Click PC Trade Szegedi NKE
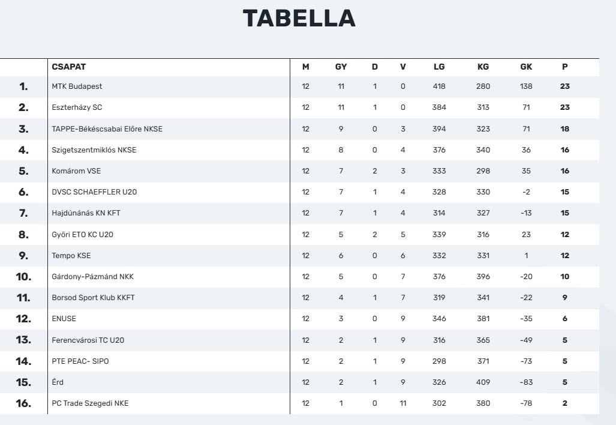The width and height of the screenshot is (616, 425). point(90,403)
